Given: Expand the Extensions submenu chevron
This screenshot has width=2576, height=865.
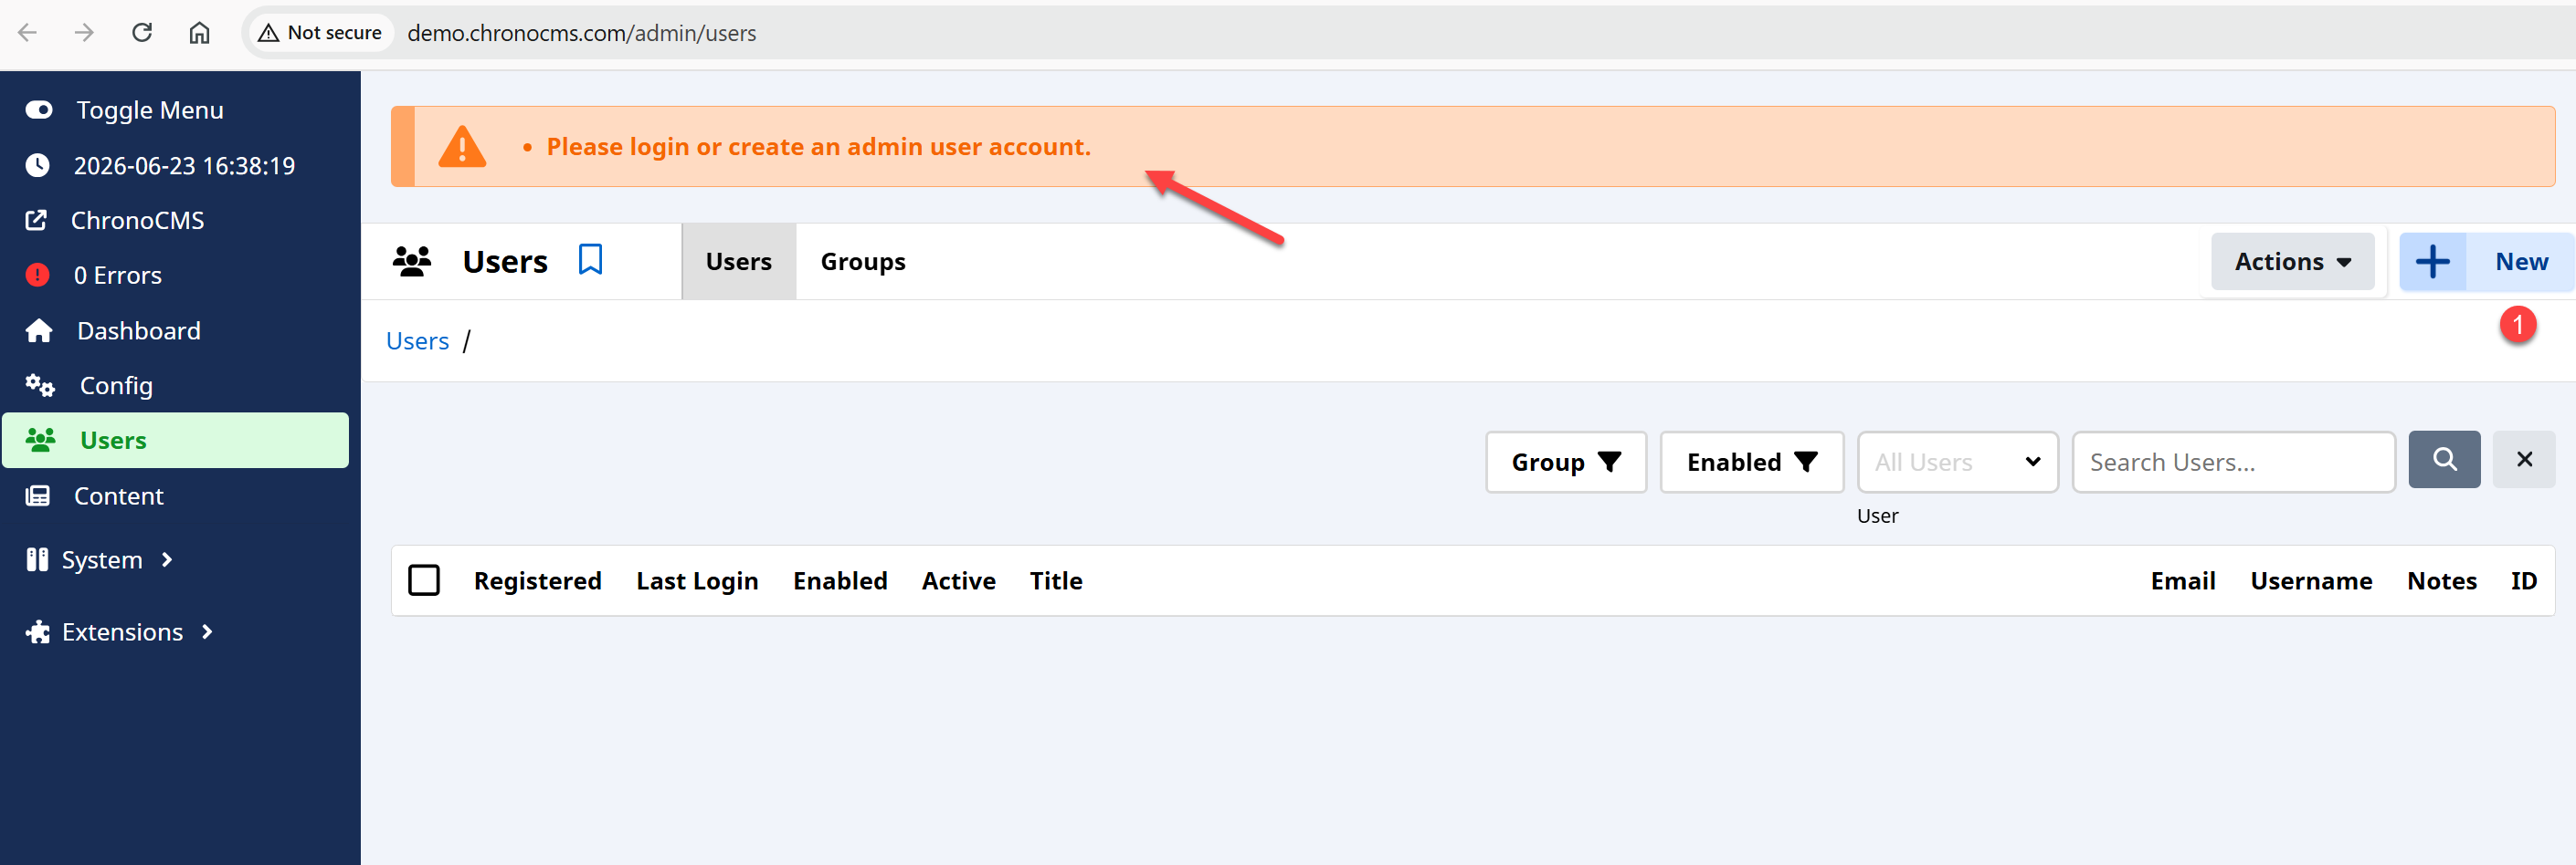Looking at the screenshot, I should (207, 631).
